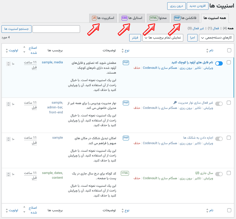
Task: Activate the غیر فعال سازی نوار مدیریت toggle
Action: [219, 104]
